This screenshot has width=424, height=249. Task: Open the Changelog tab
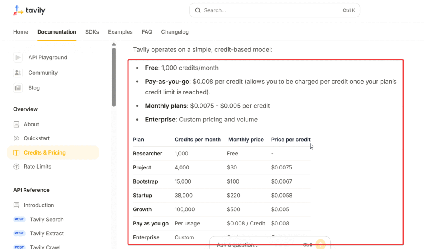[175, 32]
